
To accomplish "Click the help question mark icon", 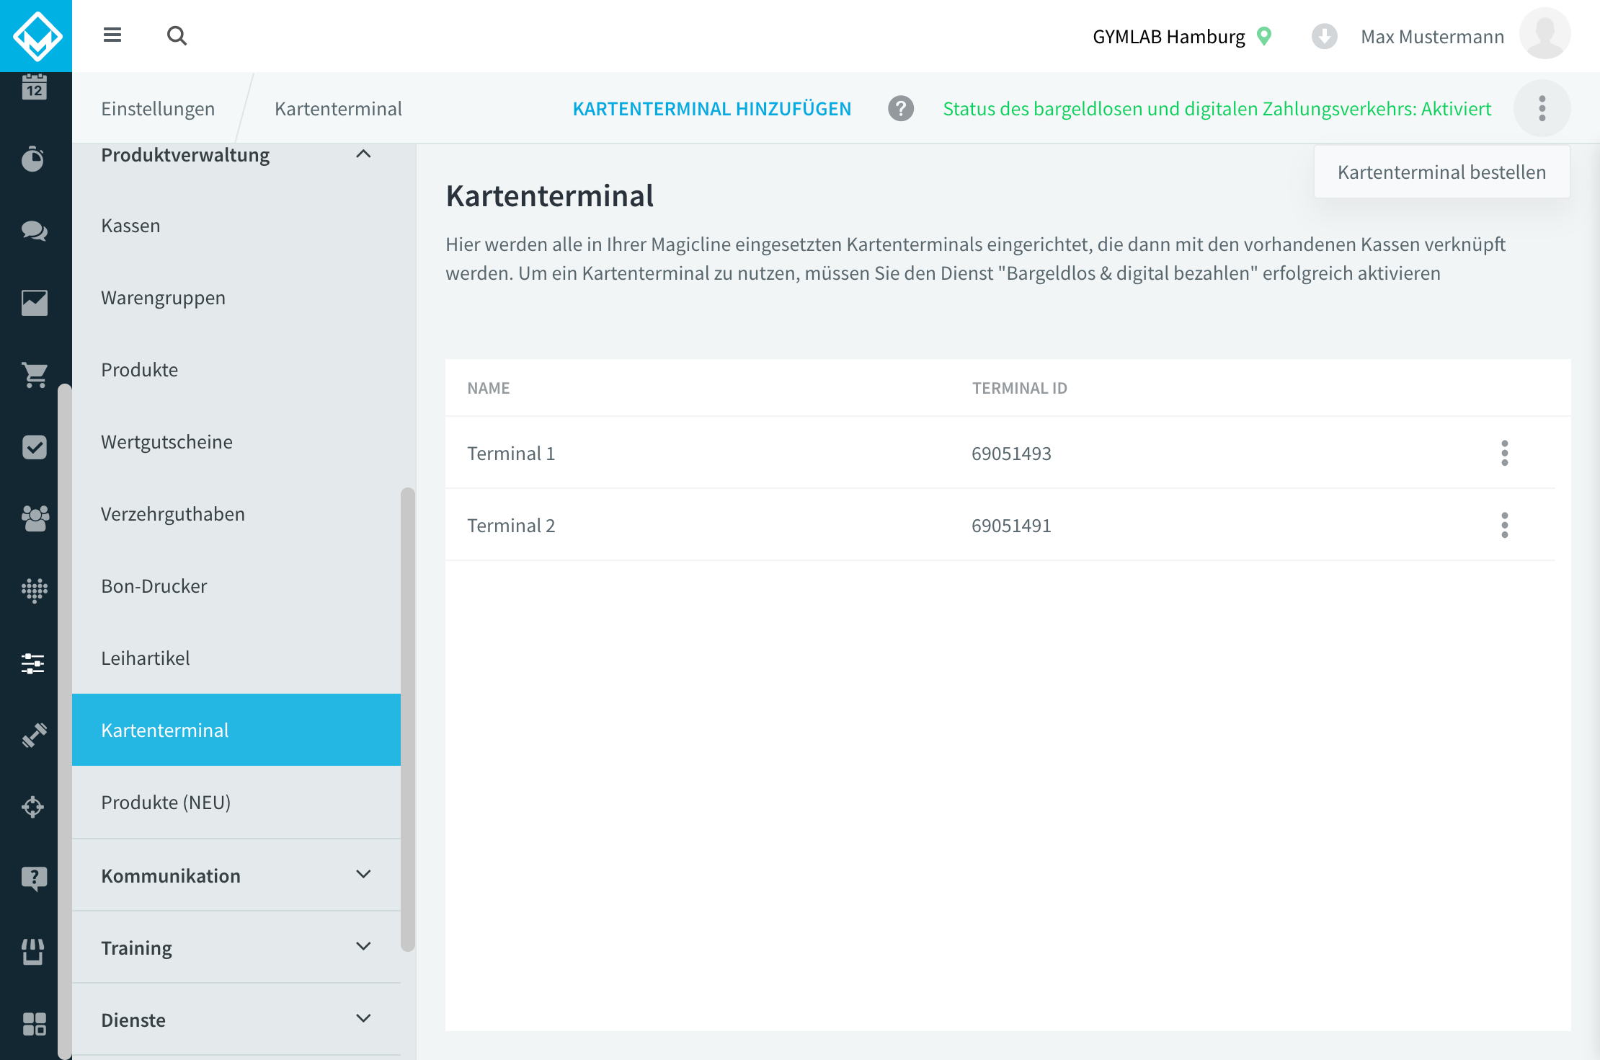I will click(x=901, y=109).
